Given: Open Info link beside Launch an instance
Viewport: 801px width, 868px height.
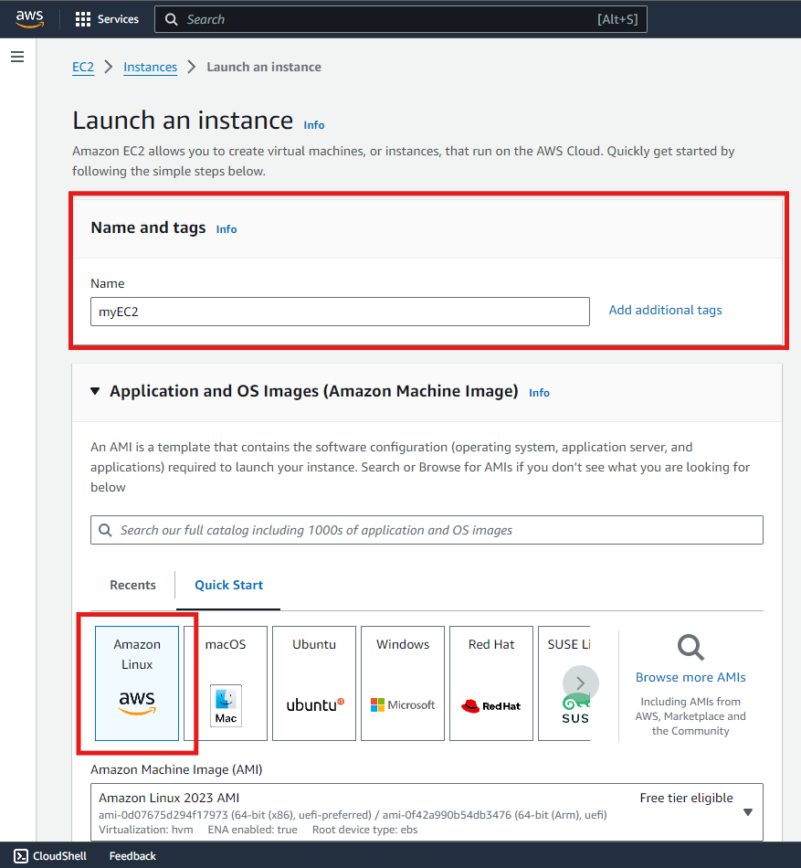Looking at the screenshot, I should pos(314,125).
